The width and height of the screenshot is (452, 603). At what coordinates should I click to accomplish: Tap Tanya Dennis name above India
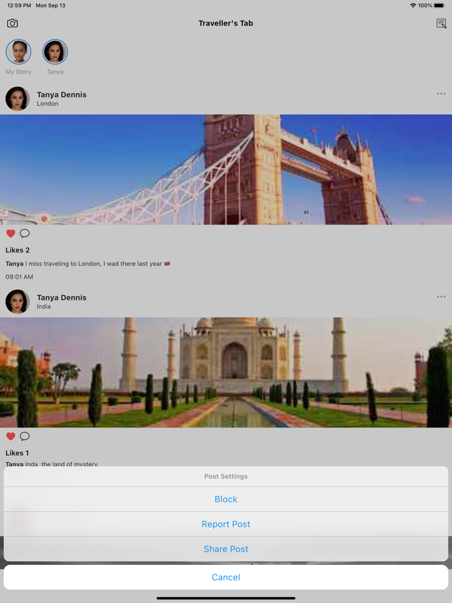point(61,298)
